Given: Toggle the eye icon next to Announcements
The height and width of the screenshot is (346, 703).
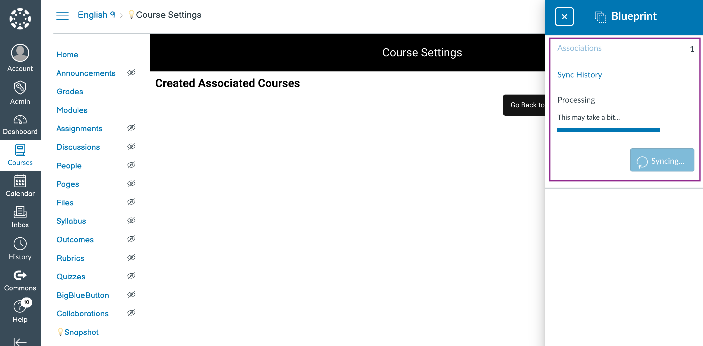Looking at the screenshot, I should [131, 72].
